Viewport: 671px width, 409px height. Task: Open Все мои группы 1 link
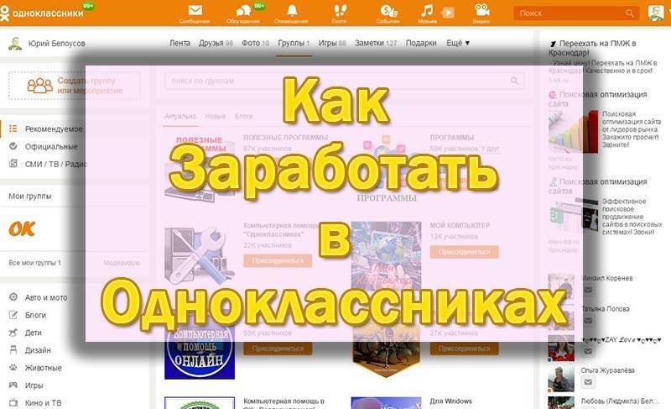click(x=34, y=263)
